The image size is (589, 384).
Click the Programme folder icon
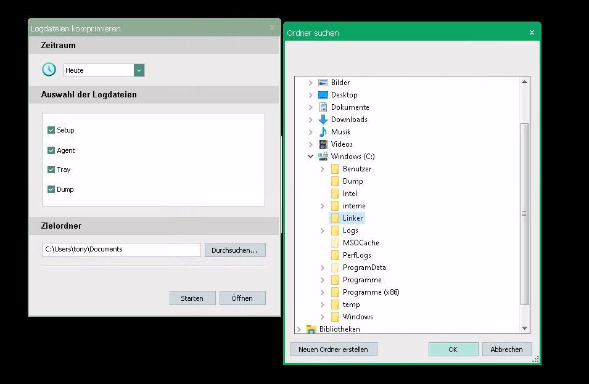click(335, 280)
